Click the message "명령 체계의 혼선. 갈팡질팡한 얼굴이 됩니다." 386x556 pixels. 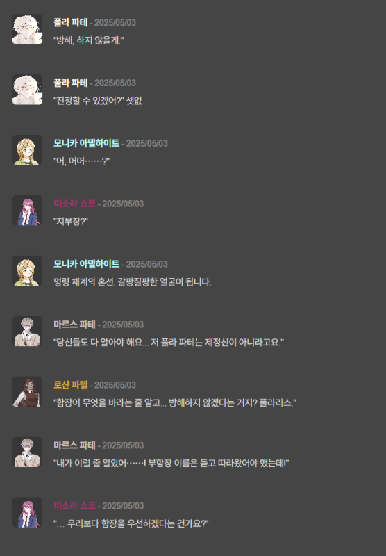coord(132,282)
